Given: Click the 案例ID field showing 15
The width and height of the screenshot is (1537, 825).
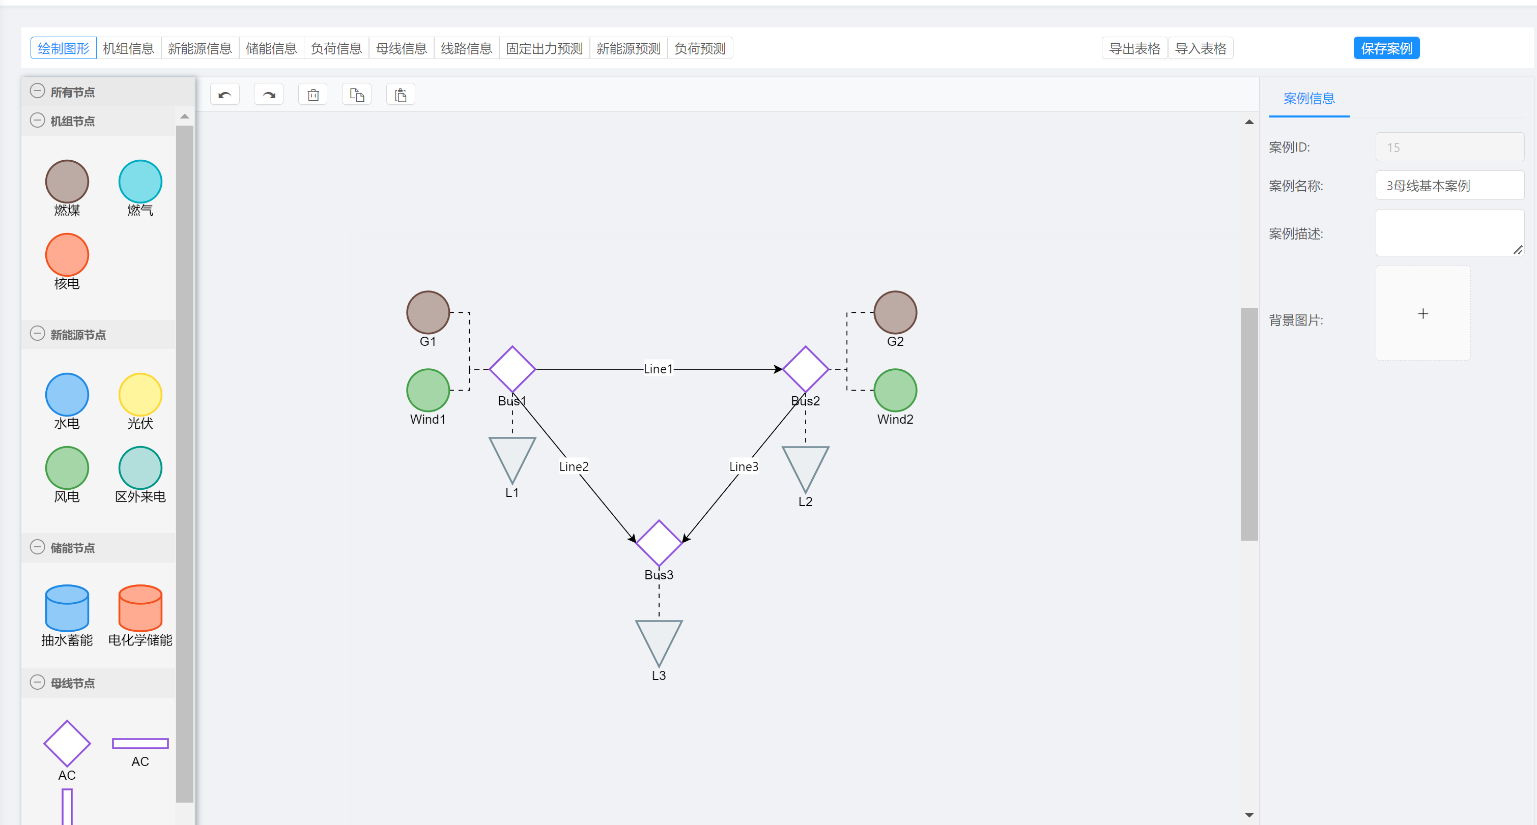Looking at the screenshot, I should (1450, 147).
